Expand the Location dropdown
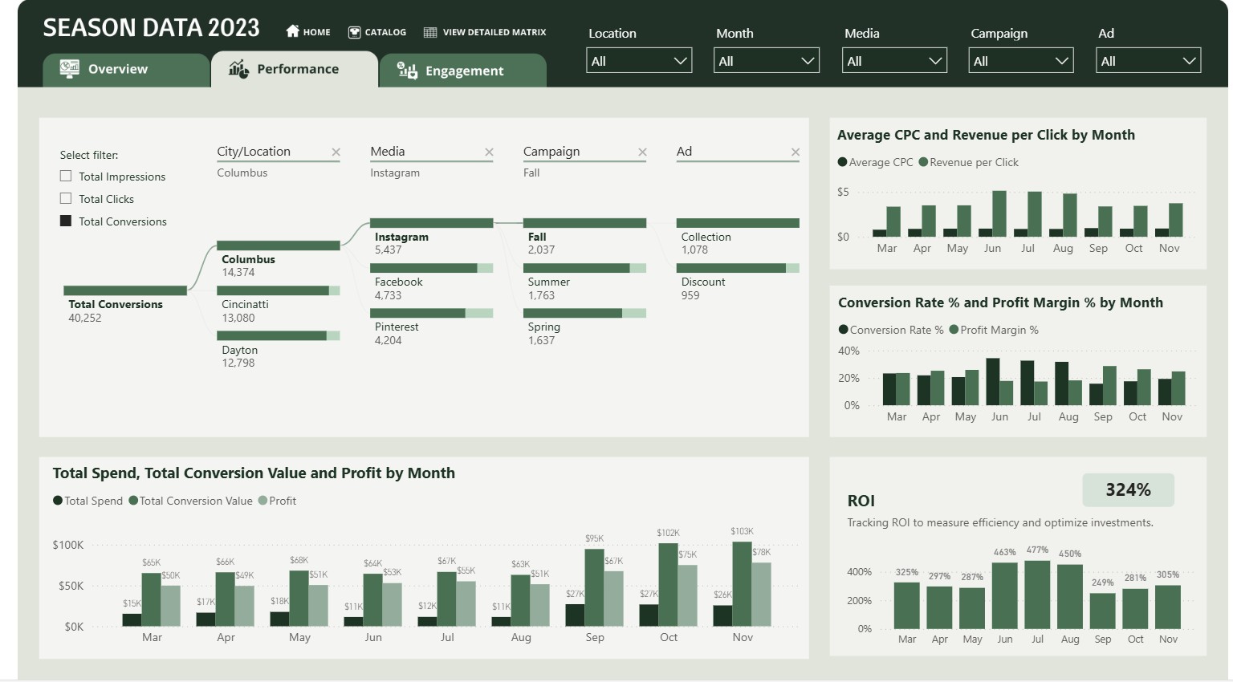Screen dimensions: 1233x682 click(x=639, y=61)
